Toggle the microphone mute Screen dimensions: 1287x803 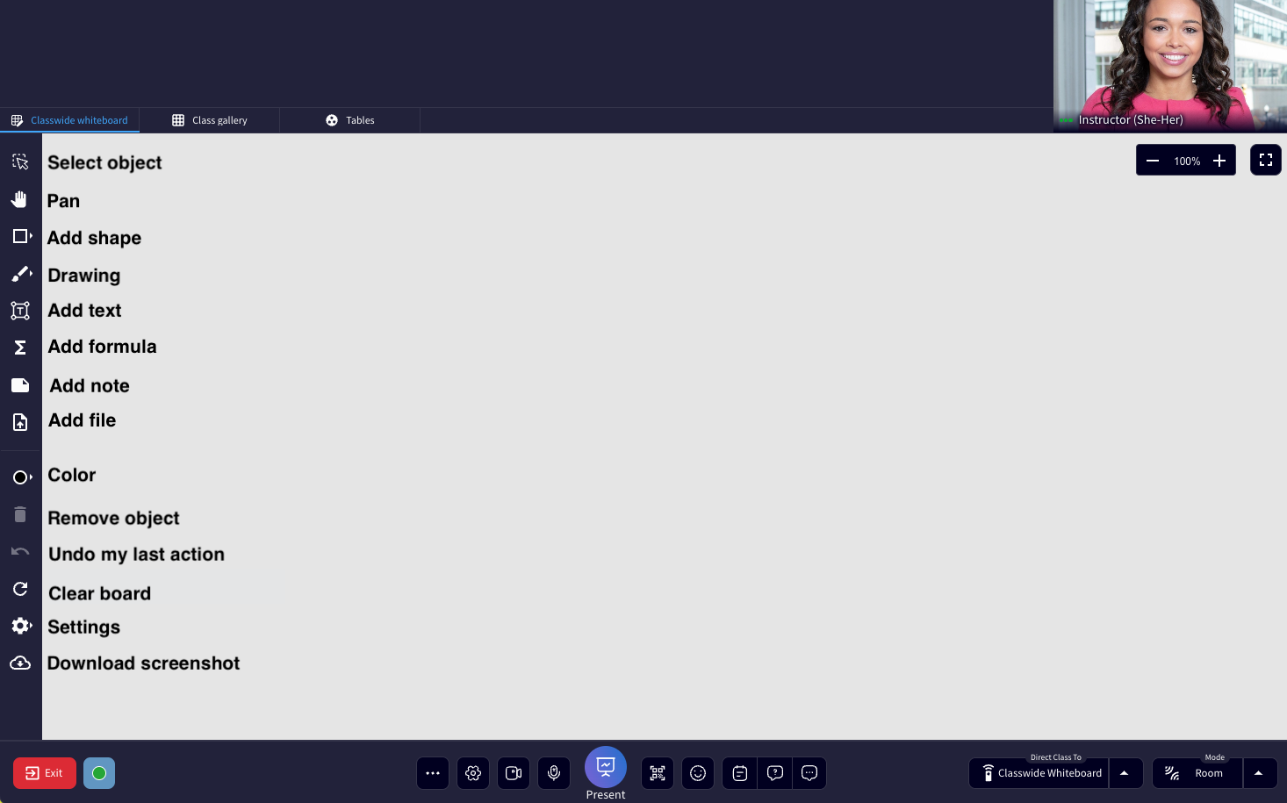554,773
